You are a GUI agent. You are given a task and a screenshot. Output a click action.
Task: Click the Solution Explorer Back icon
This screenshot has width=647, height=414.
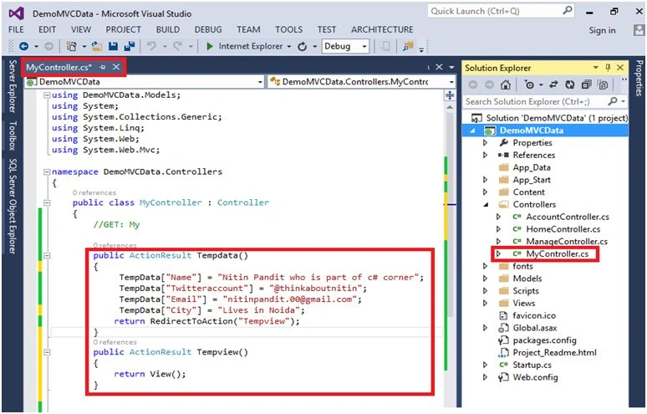pos(473,85)
